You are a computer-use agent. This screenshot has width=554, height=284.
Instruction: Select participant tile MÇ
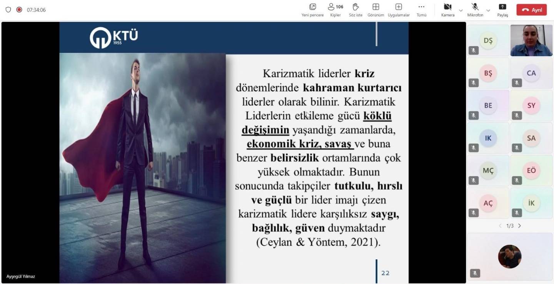488,170
